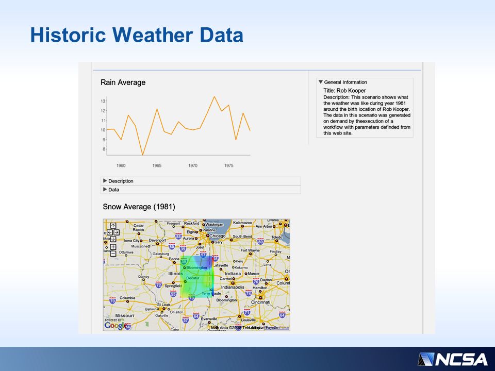This screenshot has width=495, height=371.
Task: Pan the map right with the arrow
Action: (117, 232)
